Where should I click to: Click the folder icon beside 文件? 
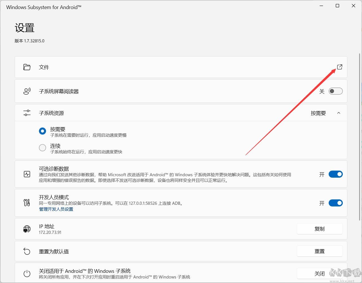tap(27, 67)
